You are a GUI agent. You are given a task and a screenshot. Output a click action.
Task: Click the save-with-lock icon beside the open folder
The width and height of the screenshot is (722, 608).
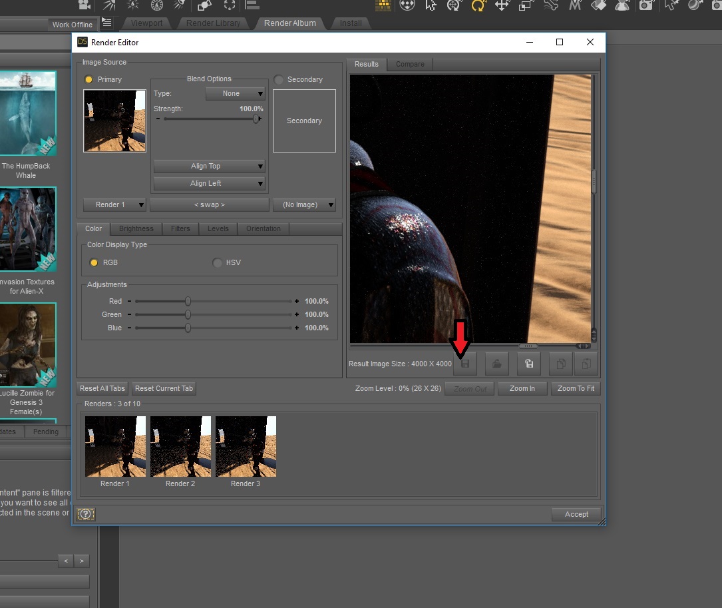[528, 364]
